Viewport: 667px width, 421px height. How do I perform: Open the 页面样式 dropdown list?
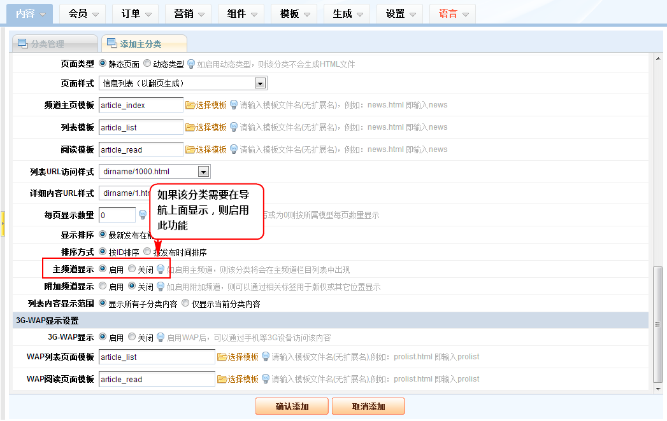259,83
